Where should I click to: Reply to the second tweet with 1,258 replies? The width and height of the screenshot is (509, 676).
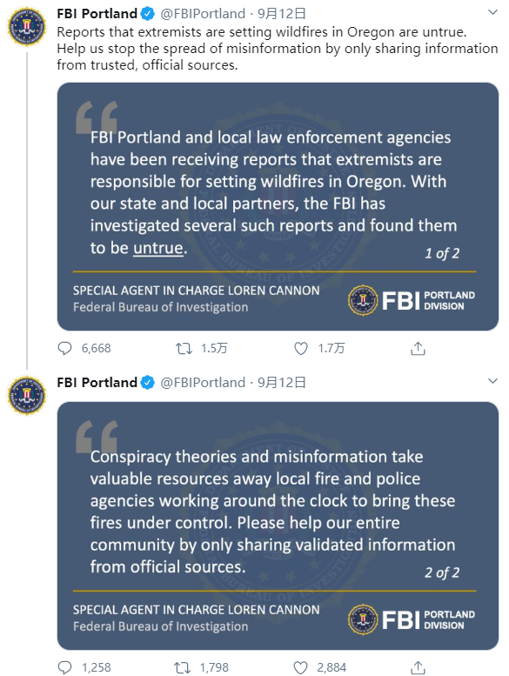click(x=64, y=667)
